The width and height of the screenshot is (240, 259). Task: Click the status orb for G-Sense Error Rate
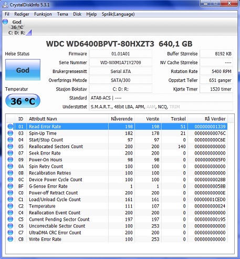(x=11, y=186)
